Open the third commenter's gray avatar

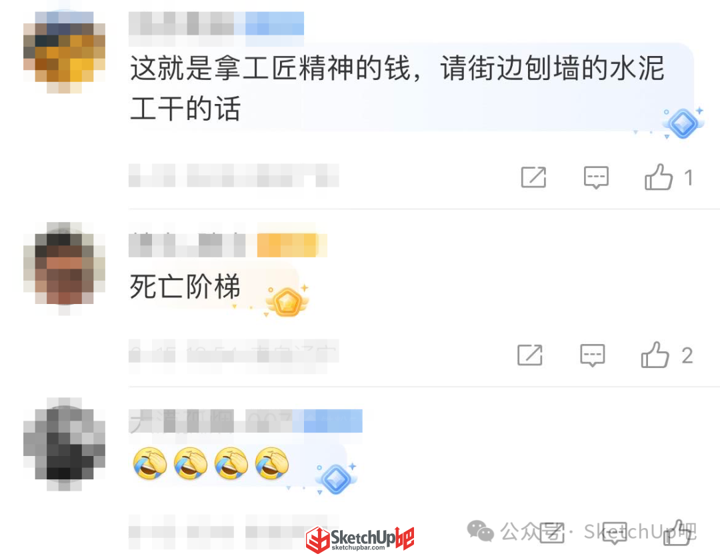point(64,444)
